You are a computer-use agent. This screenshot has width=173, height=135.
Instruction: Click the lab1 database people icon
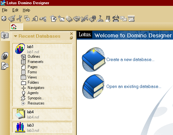pyautogui.click(x=20, y=49)
